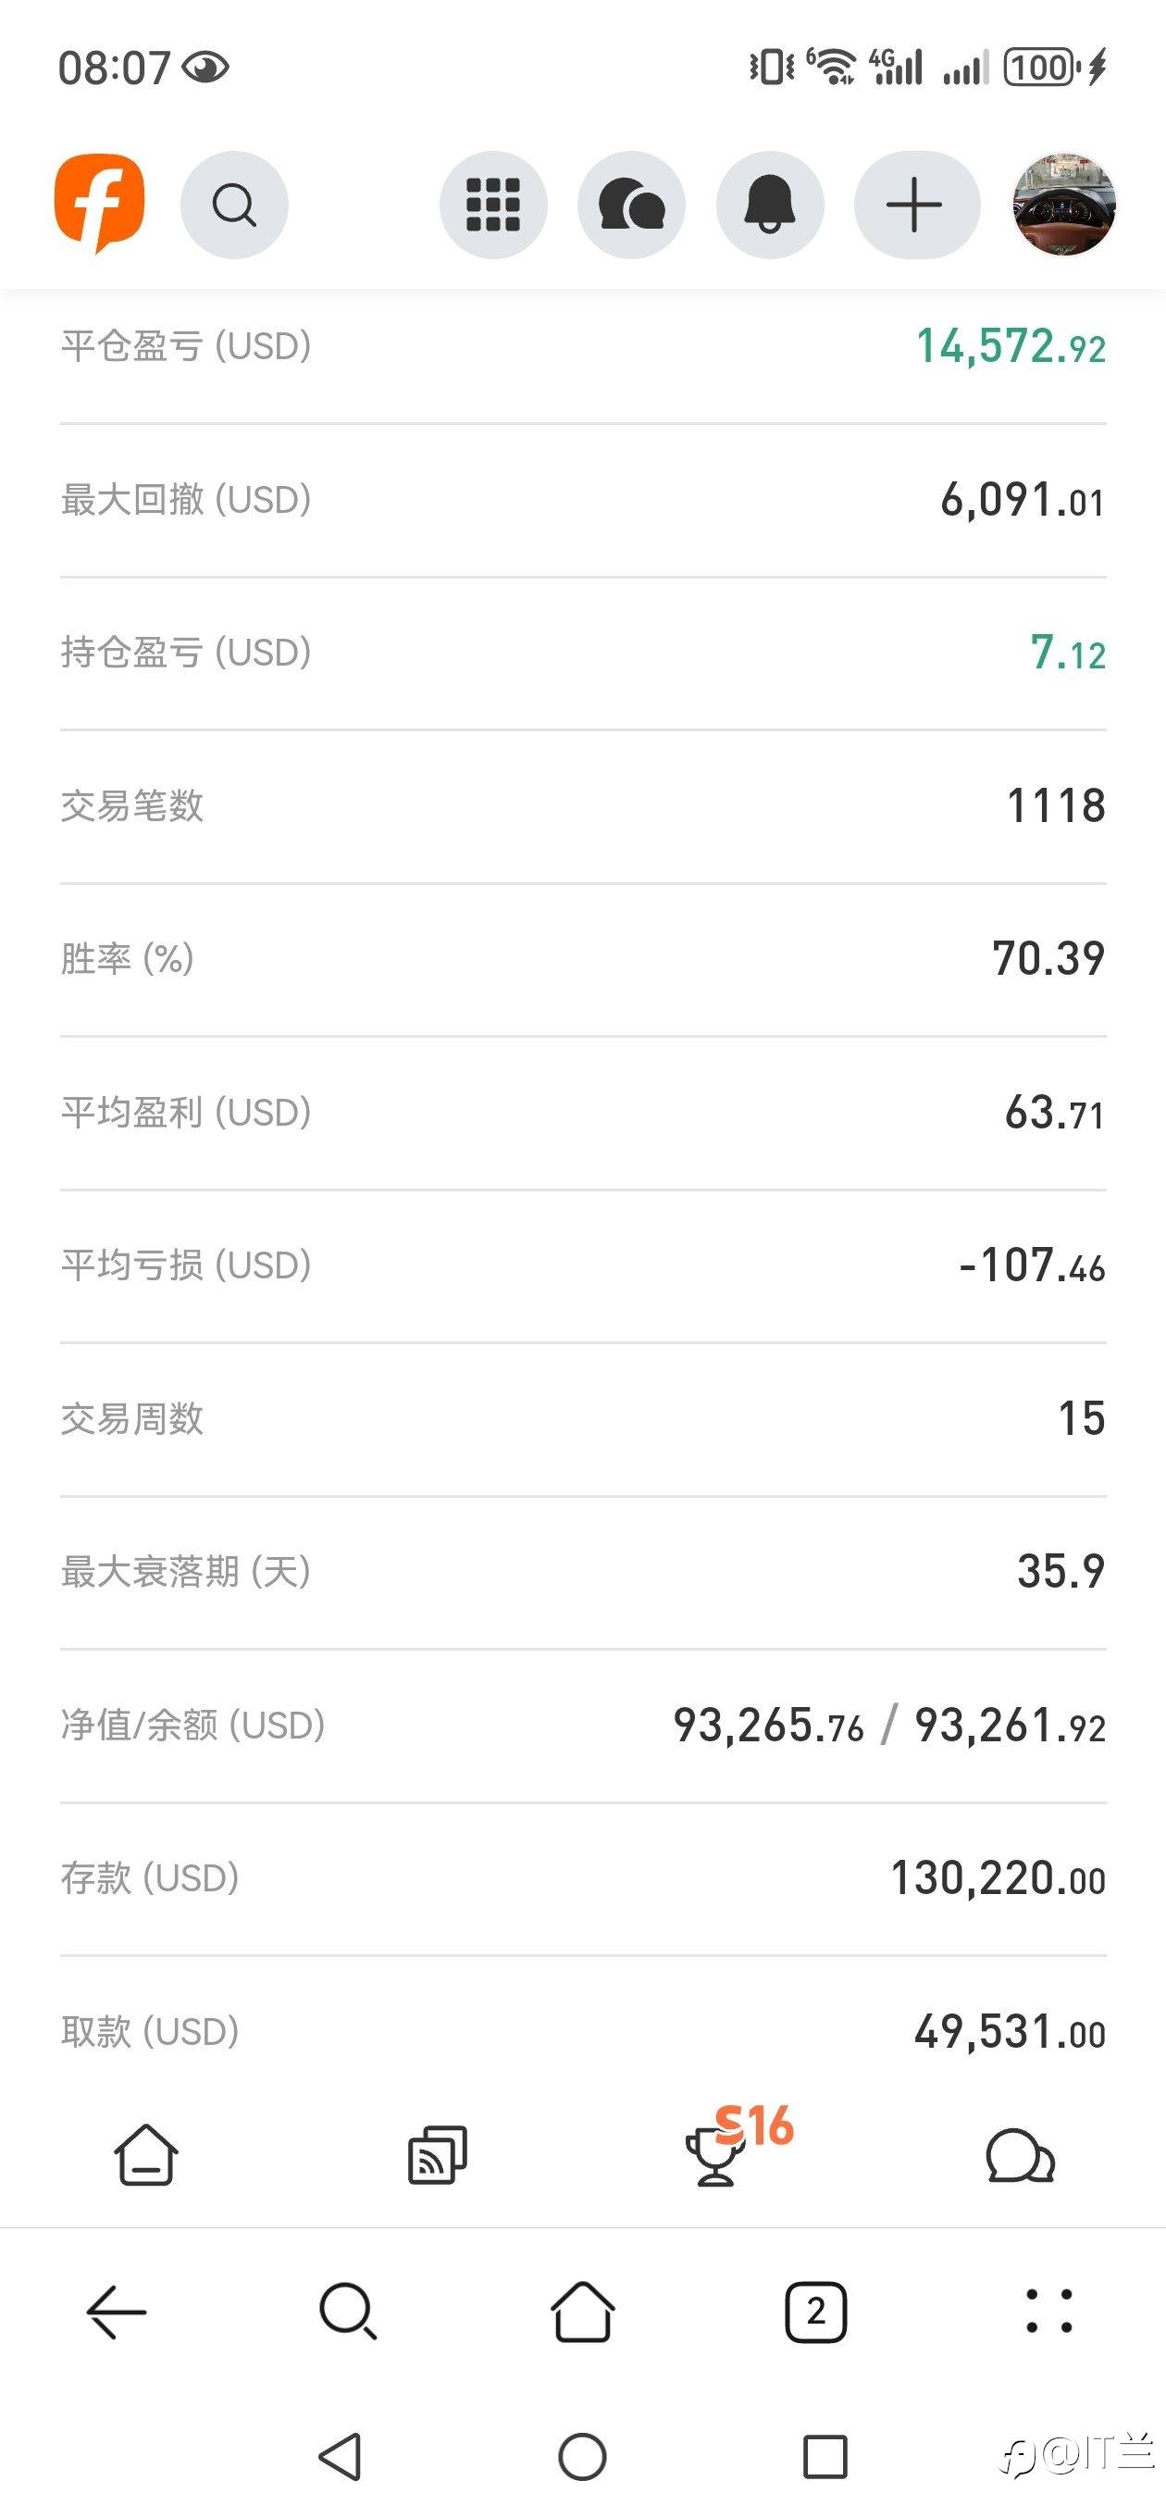The width and height of the screenshot is (1166, 2518).
Task: Open the S16 trophy contest tab
Action: (x=736, y=2145)
